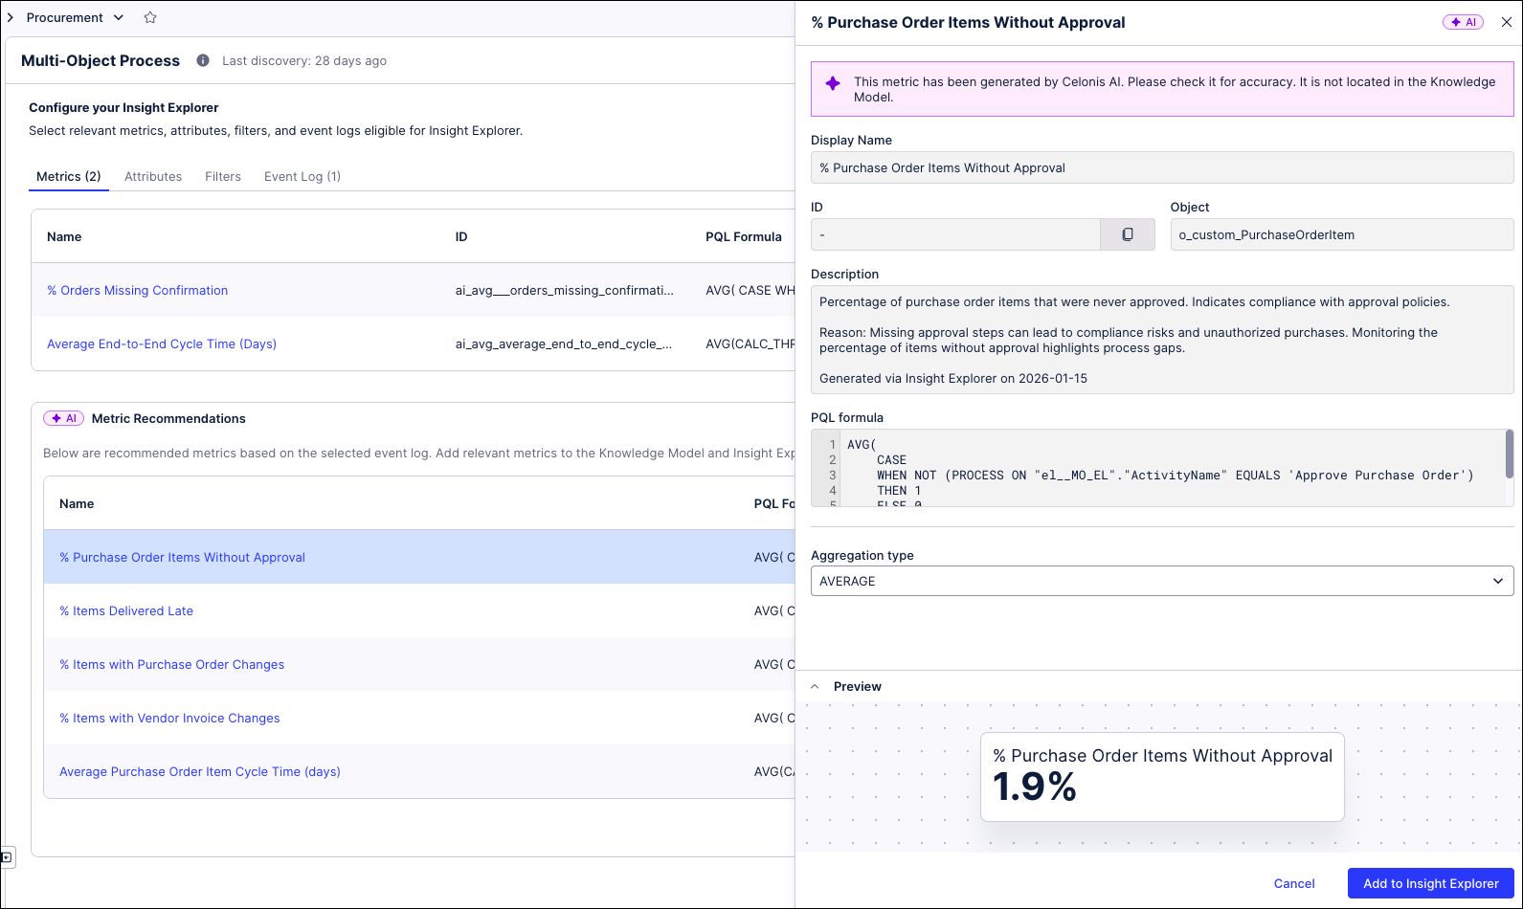This screenshot has width=1523, height=909.
Task: Switch to the Attributes tab
Action: point(153,176)
